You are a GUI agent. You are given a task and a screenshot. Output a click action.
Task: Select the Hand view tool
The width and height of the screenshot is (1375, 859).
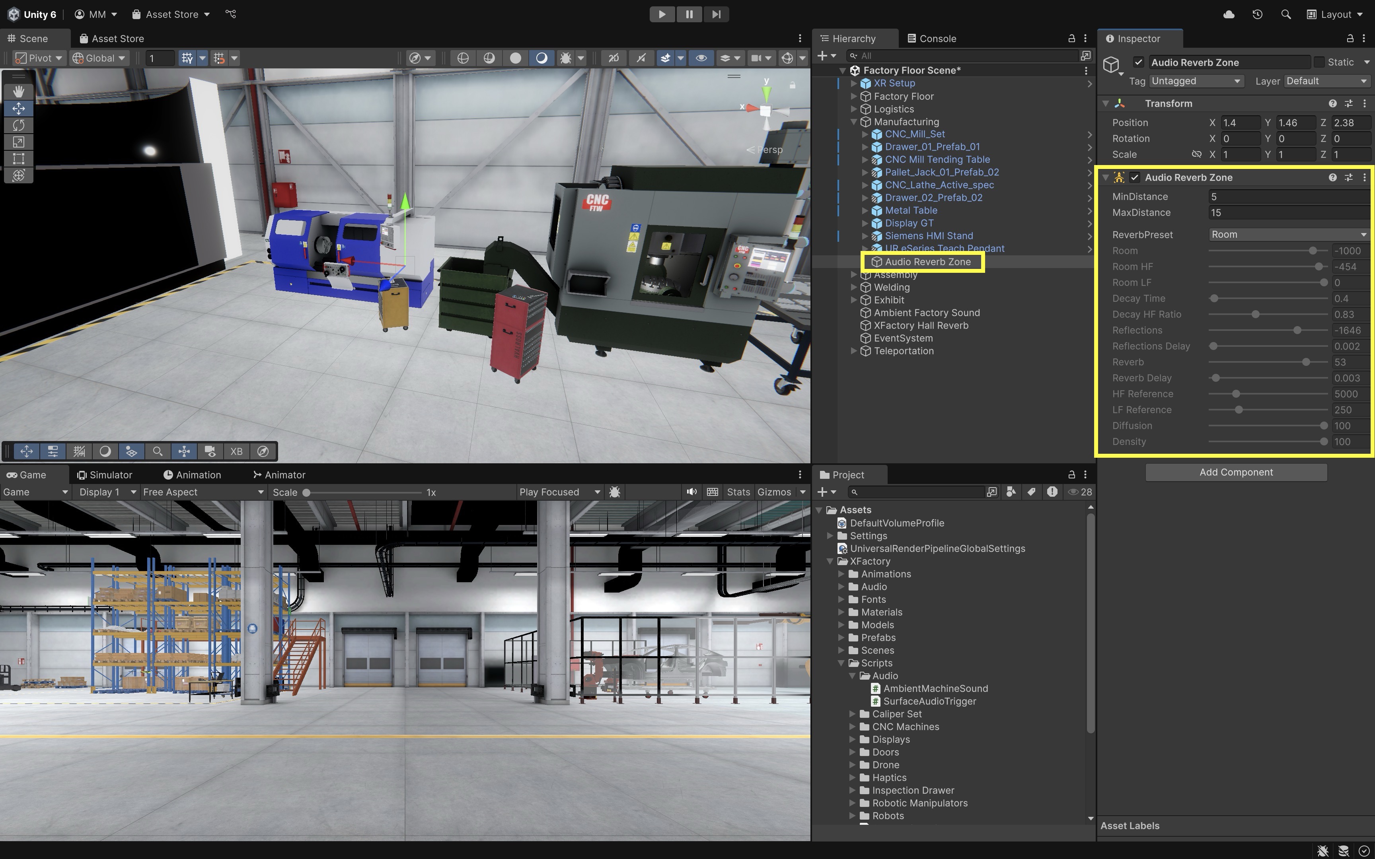[18, 91]
